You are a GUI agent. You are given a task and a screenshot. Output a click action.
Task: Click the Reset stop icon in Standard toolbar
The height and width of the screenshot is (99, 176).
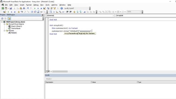coord(41,8)
